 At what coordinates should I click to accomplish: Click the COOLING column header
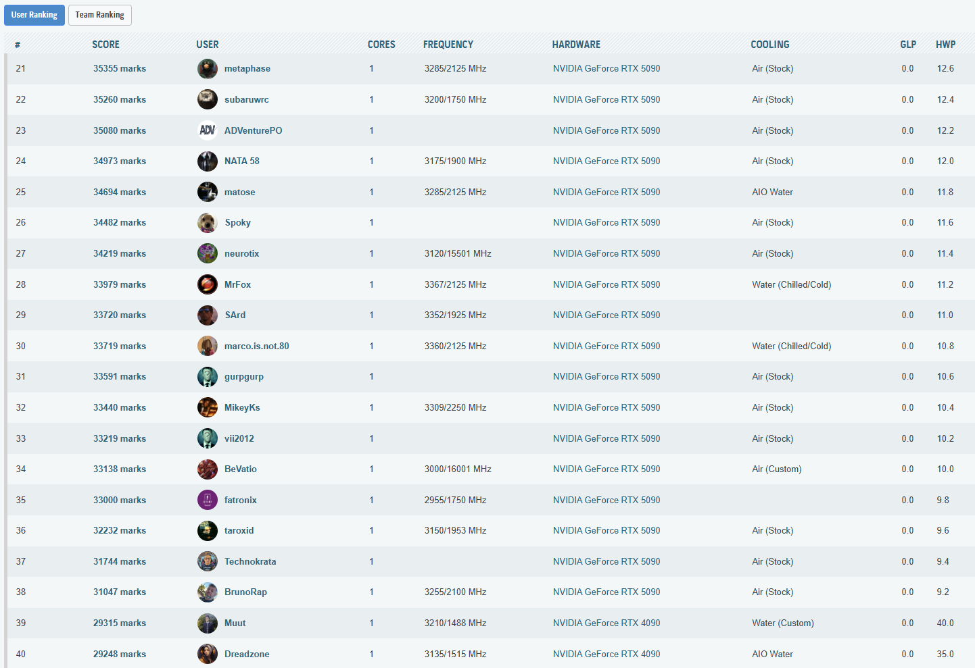(769, 45)
